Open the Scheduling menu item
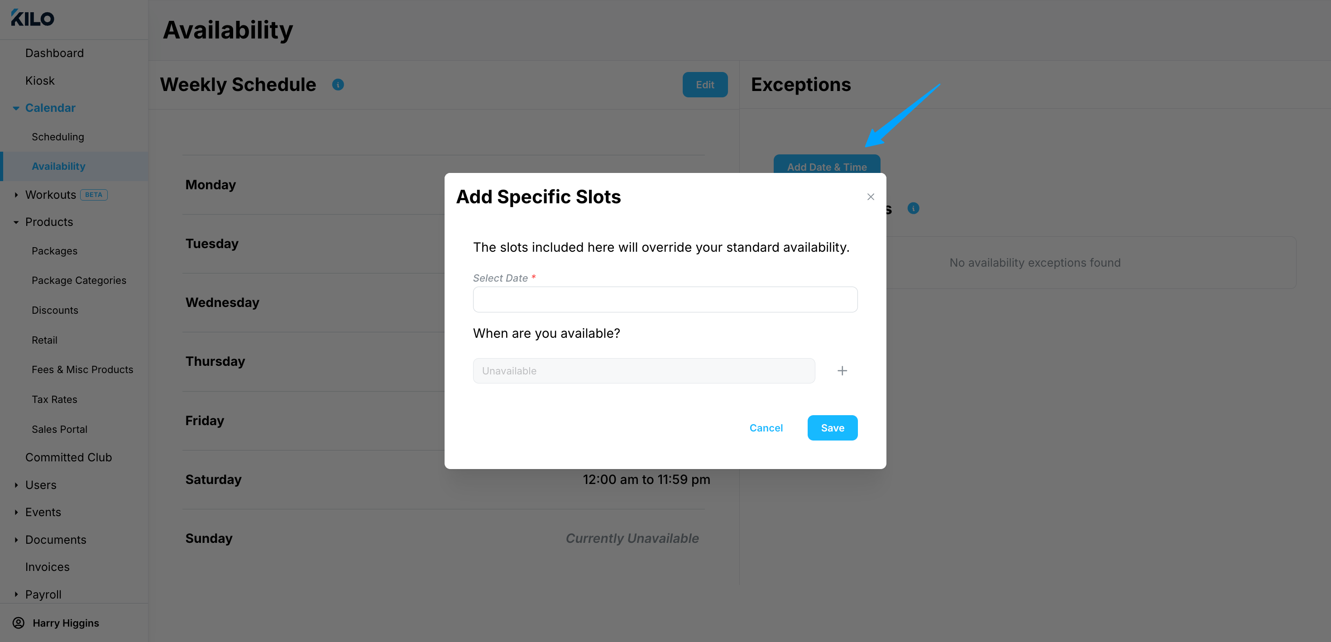The width and height of the screenshot is (1331, 642). (58, 137)
